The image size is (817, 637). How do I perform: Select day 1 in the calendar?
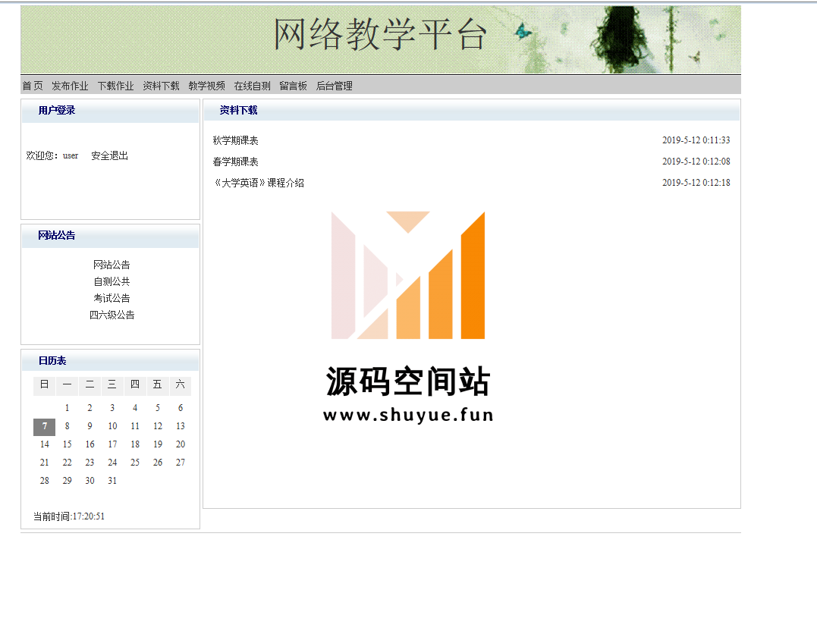coord(68,408)
